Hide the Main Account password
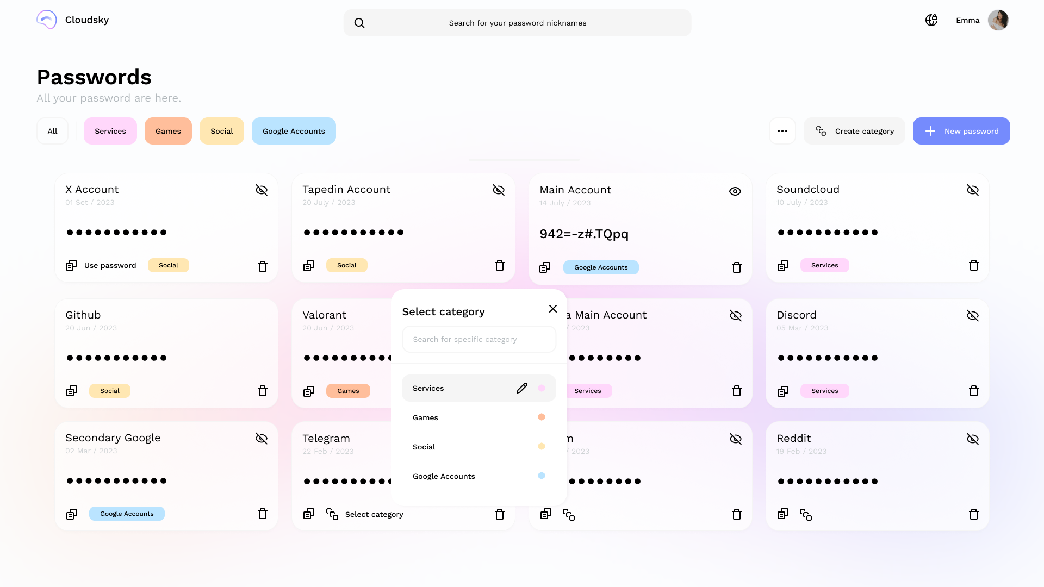 pos(735,191)
